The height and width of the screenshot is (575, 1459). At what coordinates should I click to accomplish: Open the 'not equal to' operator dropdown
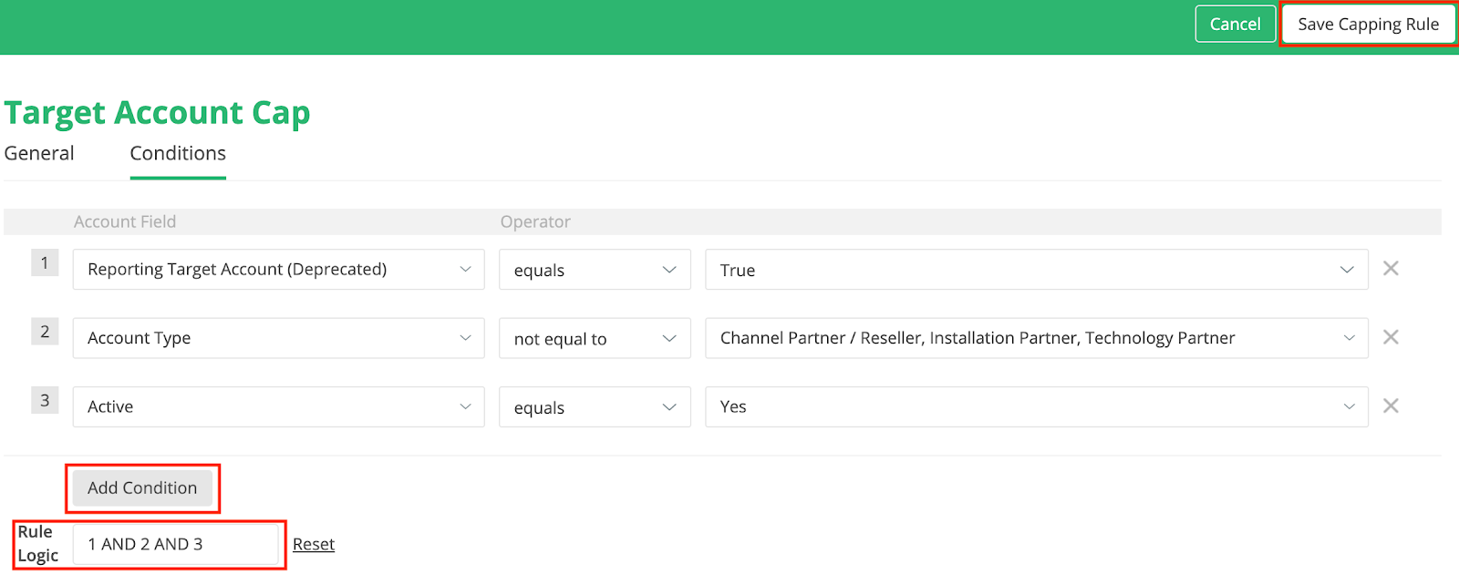[594, 338]
